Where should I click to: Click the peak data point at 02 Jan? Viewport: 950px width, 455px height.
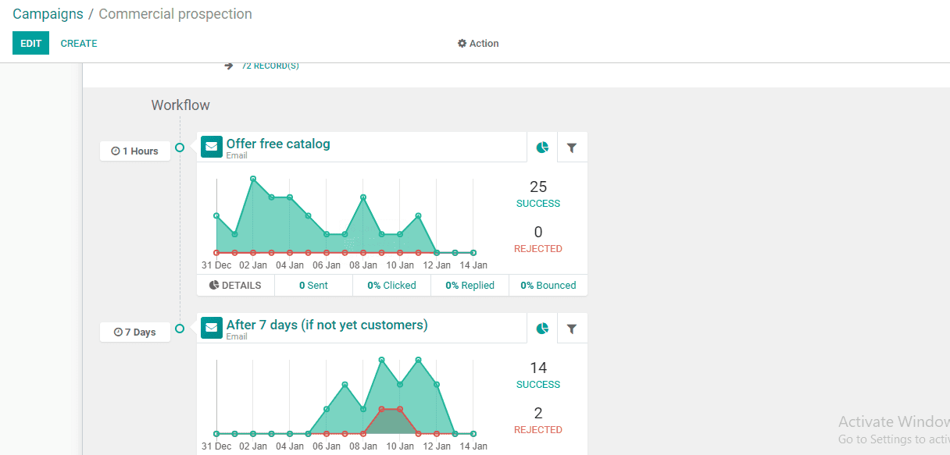point(253,179)
